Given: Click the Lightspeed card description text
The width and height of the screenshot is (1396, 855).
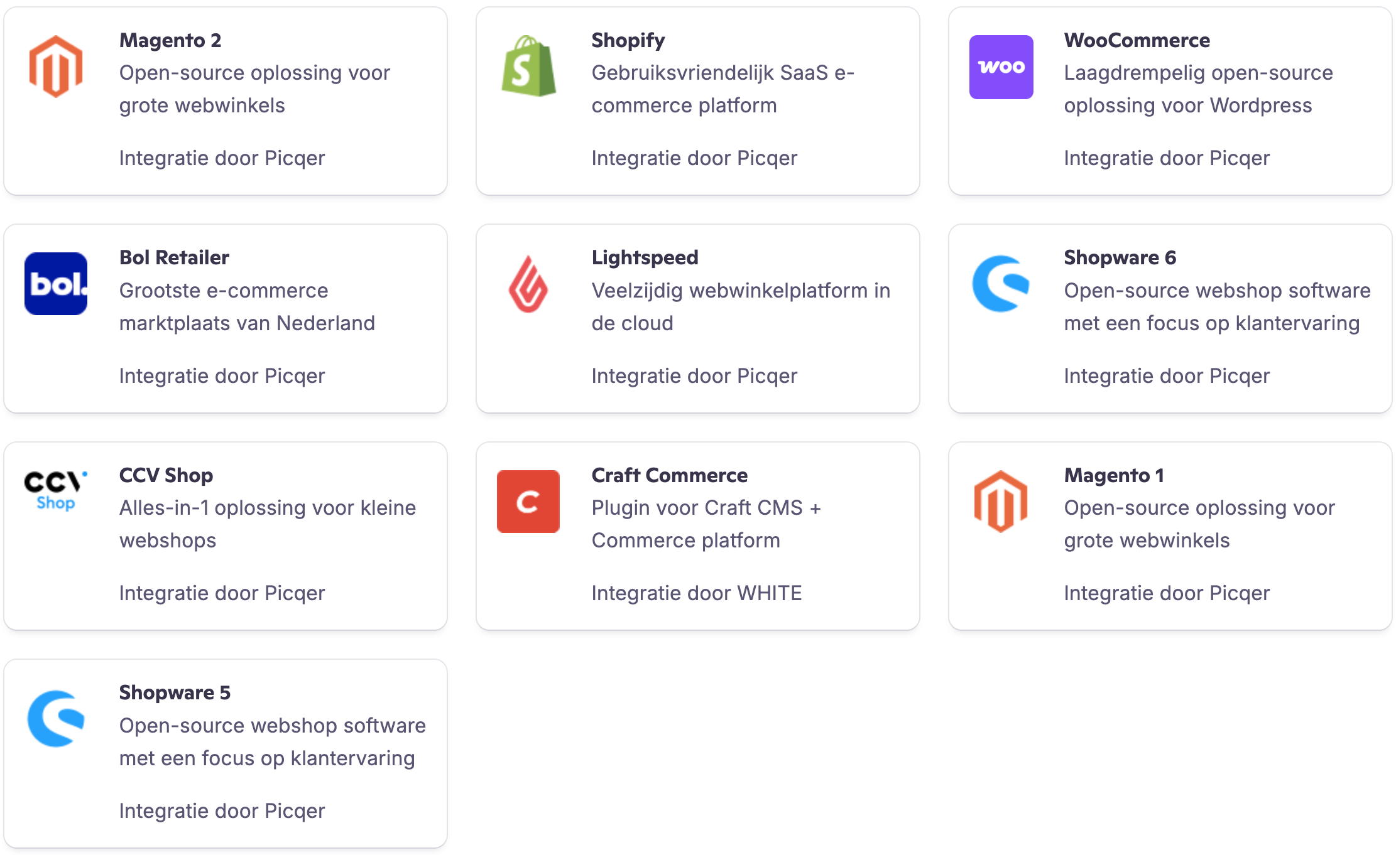Looking at the screenshot, I should (741, 306).
